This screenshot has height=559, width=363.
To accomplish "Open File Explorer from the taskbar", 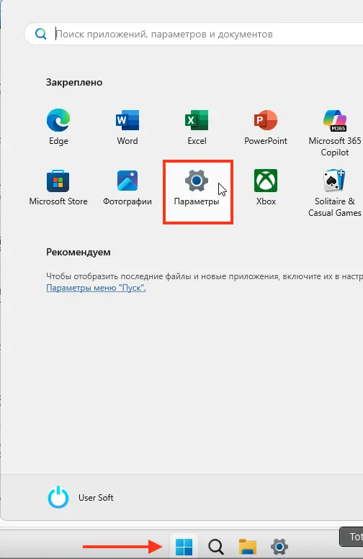I will [247, 546].
